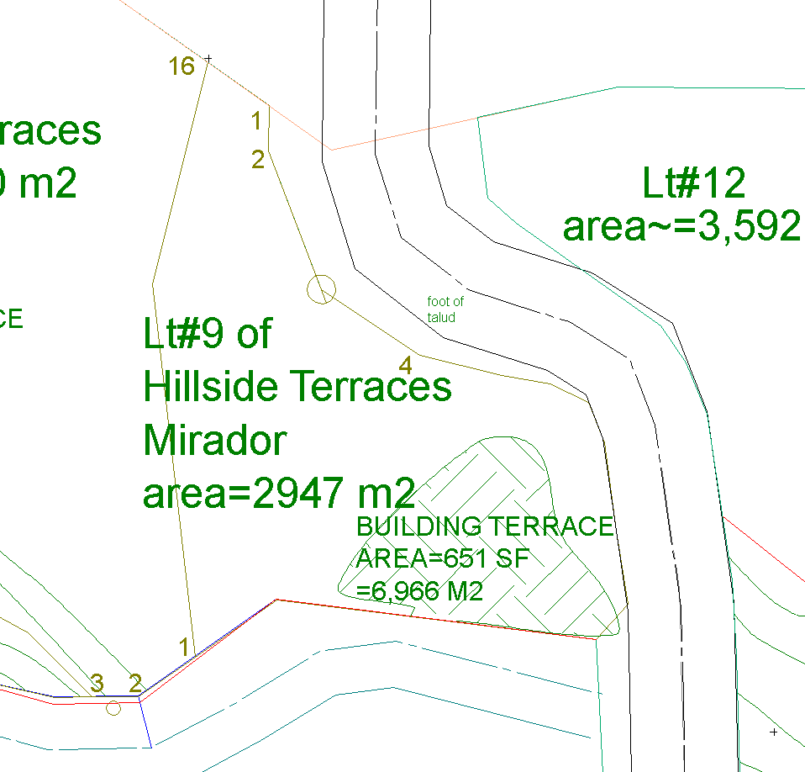Click the vertex label 2 below 16

pos(257,158)
